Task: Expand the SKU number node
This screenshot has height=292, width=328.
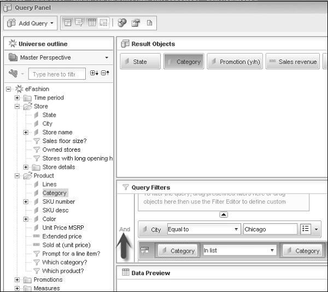Action: pos(26,202)
